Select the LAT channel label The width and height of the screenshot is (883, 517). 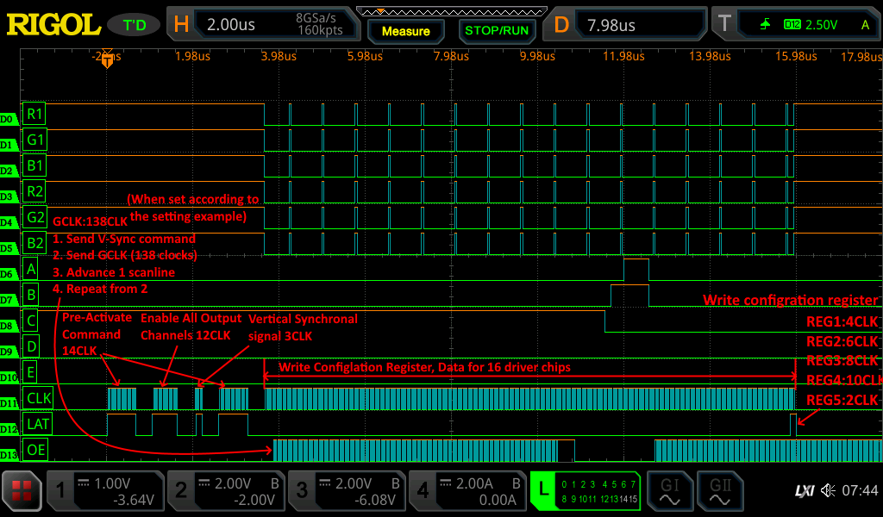[38, 424]
